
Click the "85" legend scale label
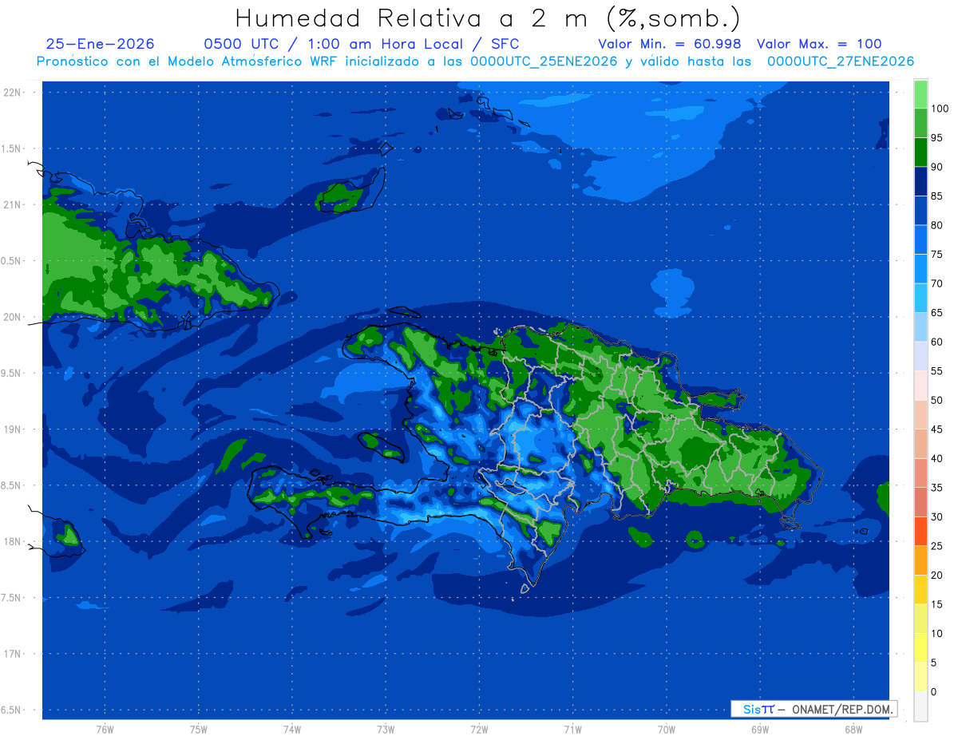tap(936, 196)
